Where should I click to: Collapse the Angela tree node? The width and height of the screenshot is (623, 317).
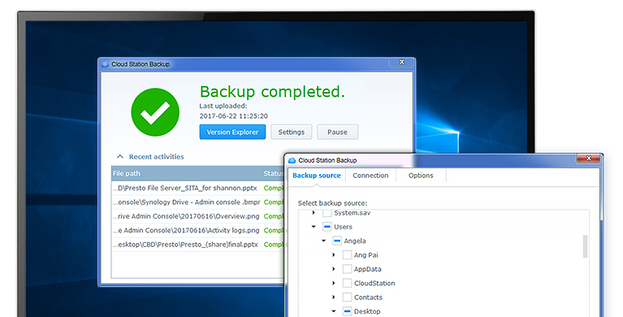pyautogui.click(x=324, y=241)
